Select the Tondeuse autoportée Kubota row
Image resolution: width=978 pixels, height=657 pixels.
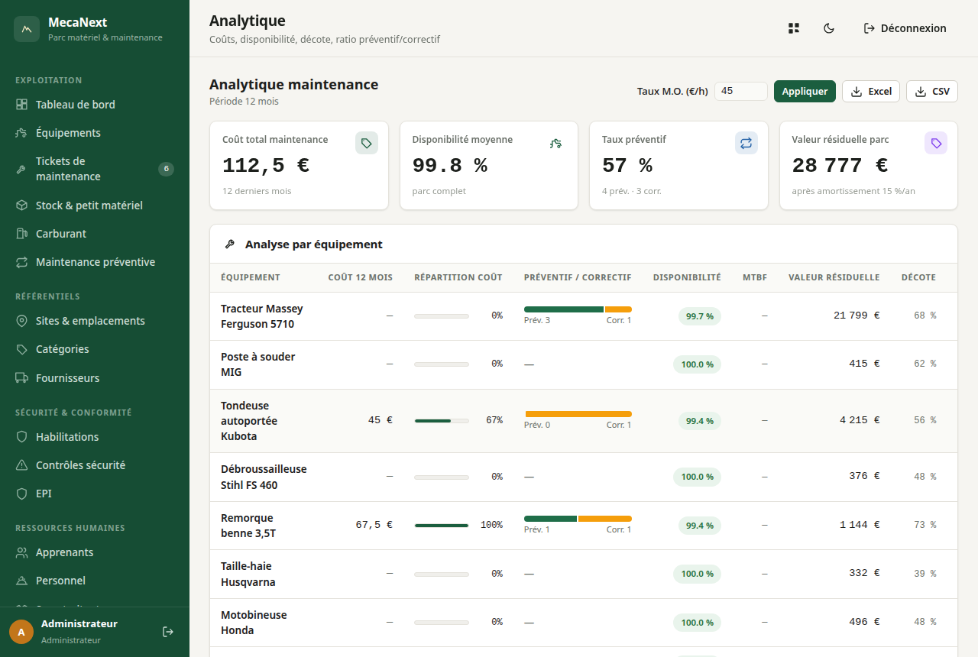click(x=584, y=421)
